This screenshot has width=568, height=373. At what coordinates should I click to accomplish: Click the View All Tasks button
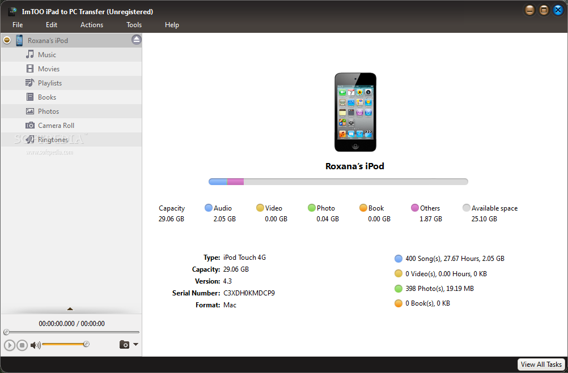click(x=541, y=365)
